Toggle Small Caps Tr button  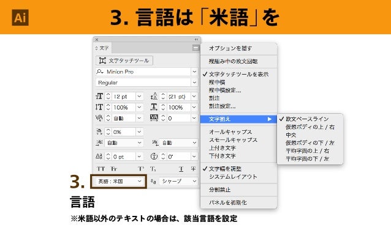pos(114,169)
